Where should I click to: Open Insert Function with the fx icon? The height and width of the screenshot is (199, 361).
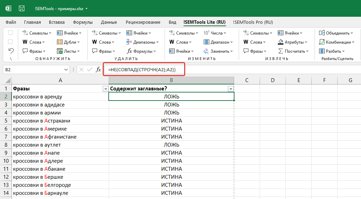click(98, 69)
